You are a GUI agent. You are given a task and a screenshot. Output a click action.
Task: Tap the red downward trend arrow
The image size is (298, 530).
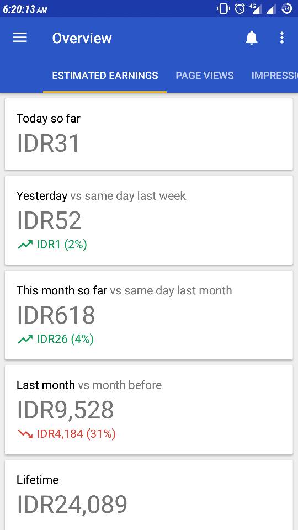pyautogui.click(x=25, y=434)
